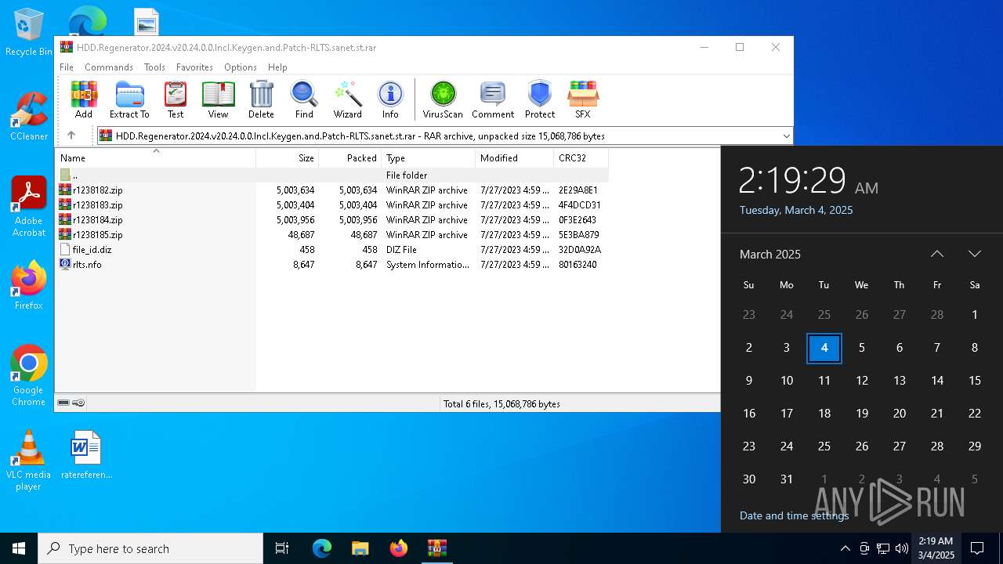Image resolution: width=1003 pixels, height=564 pixels.
Task: Click the Comment toolbar icon
Action: tap(492, 99)
